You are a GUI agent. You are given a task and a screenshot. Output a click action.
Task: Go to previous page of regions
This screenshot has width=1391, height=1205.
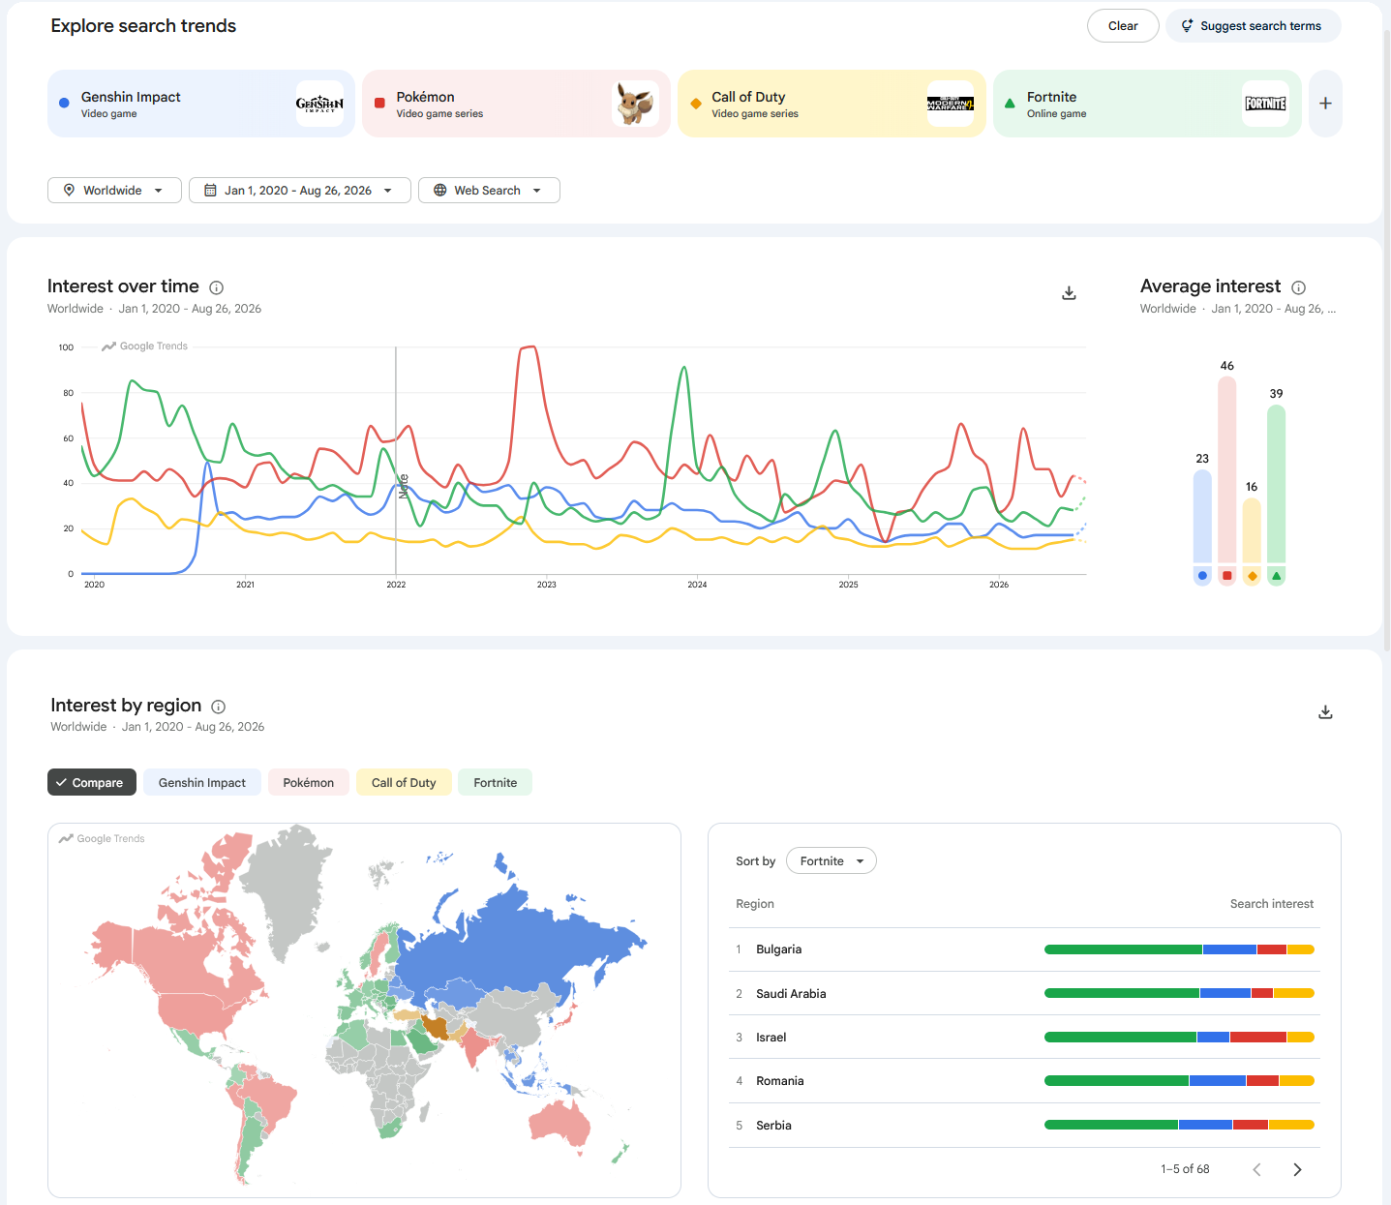[1256, 1169]
